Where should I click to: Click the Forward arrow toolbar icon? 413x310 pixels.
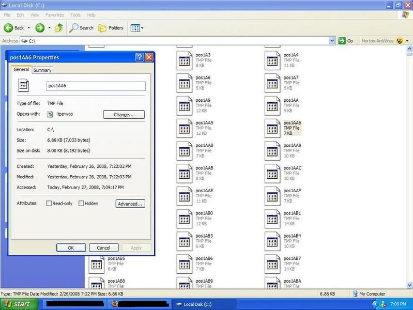[x=40, y=28]
